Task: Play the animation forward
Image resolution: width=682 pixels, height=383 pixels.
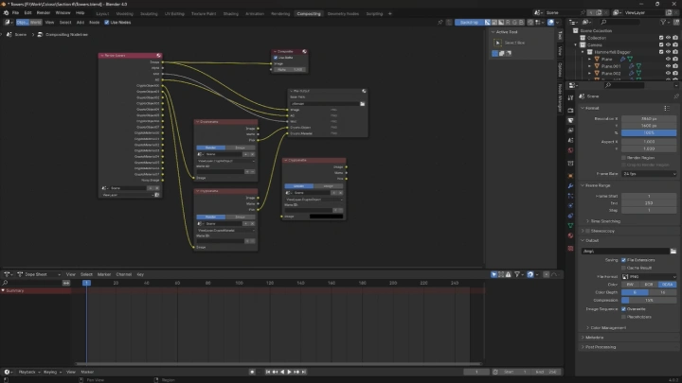Action: point(289,372)
